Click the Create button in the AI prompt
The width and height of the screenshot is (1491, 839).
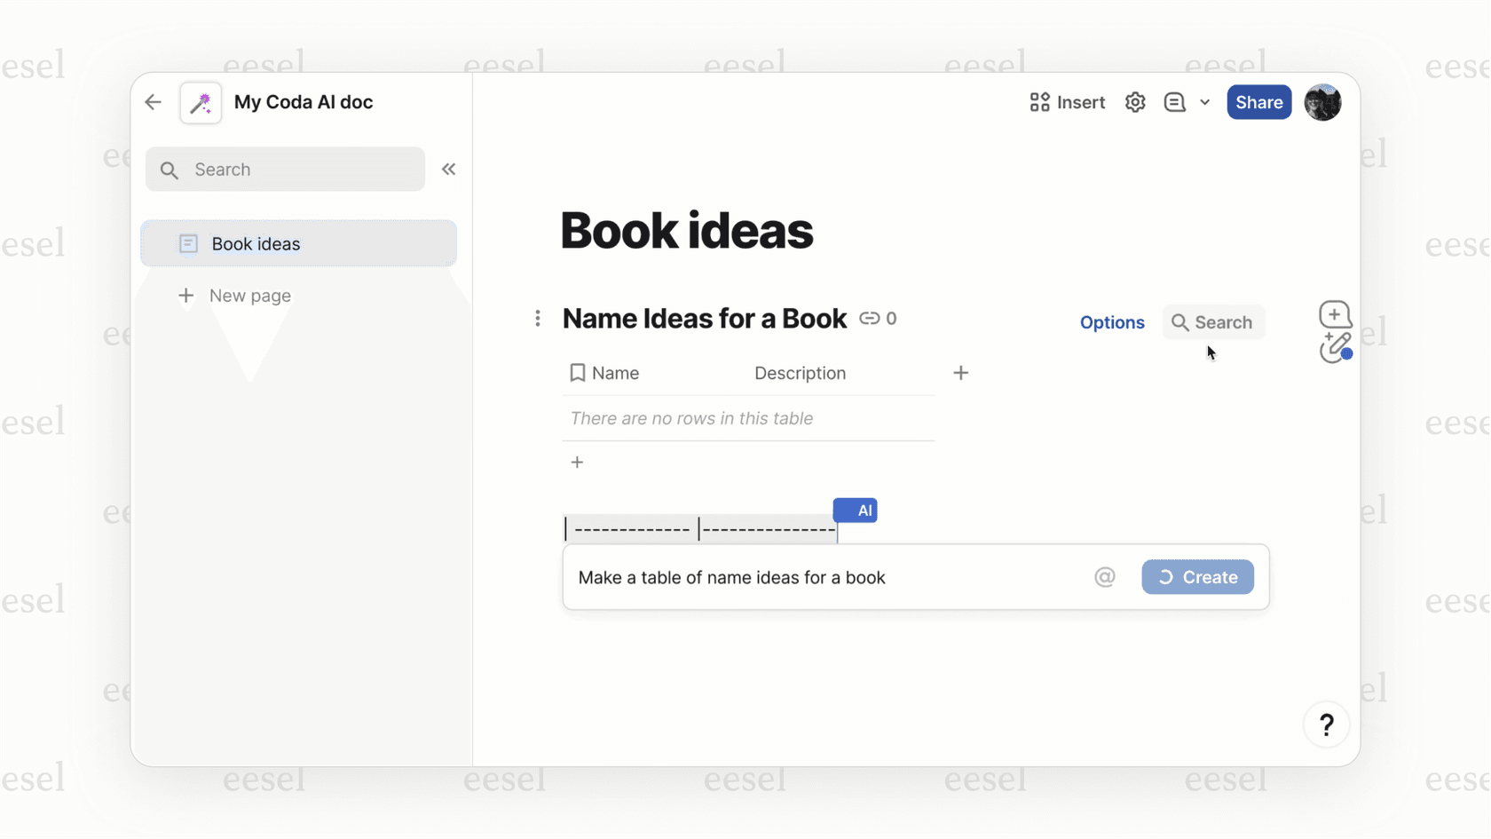[x=1197, y=577]
